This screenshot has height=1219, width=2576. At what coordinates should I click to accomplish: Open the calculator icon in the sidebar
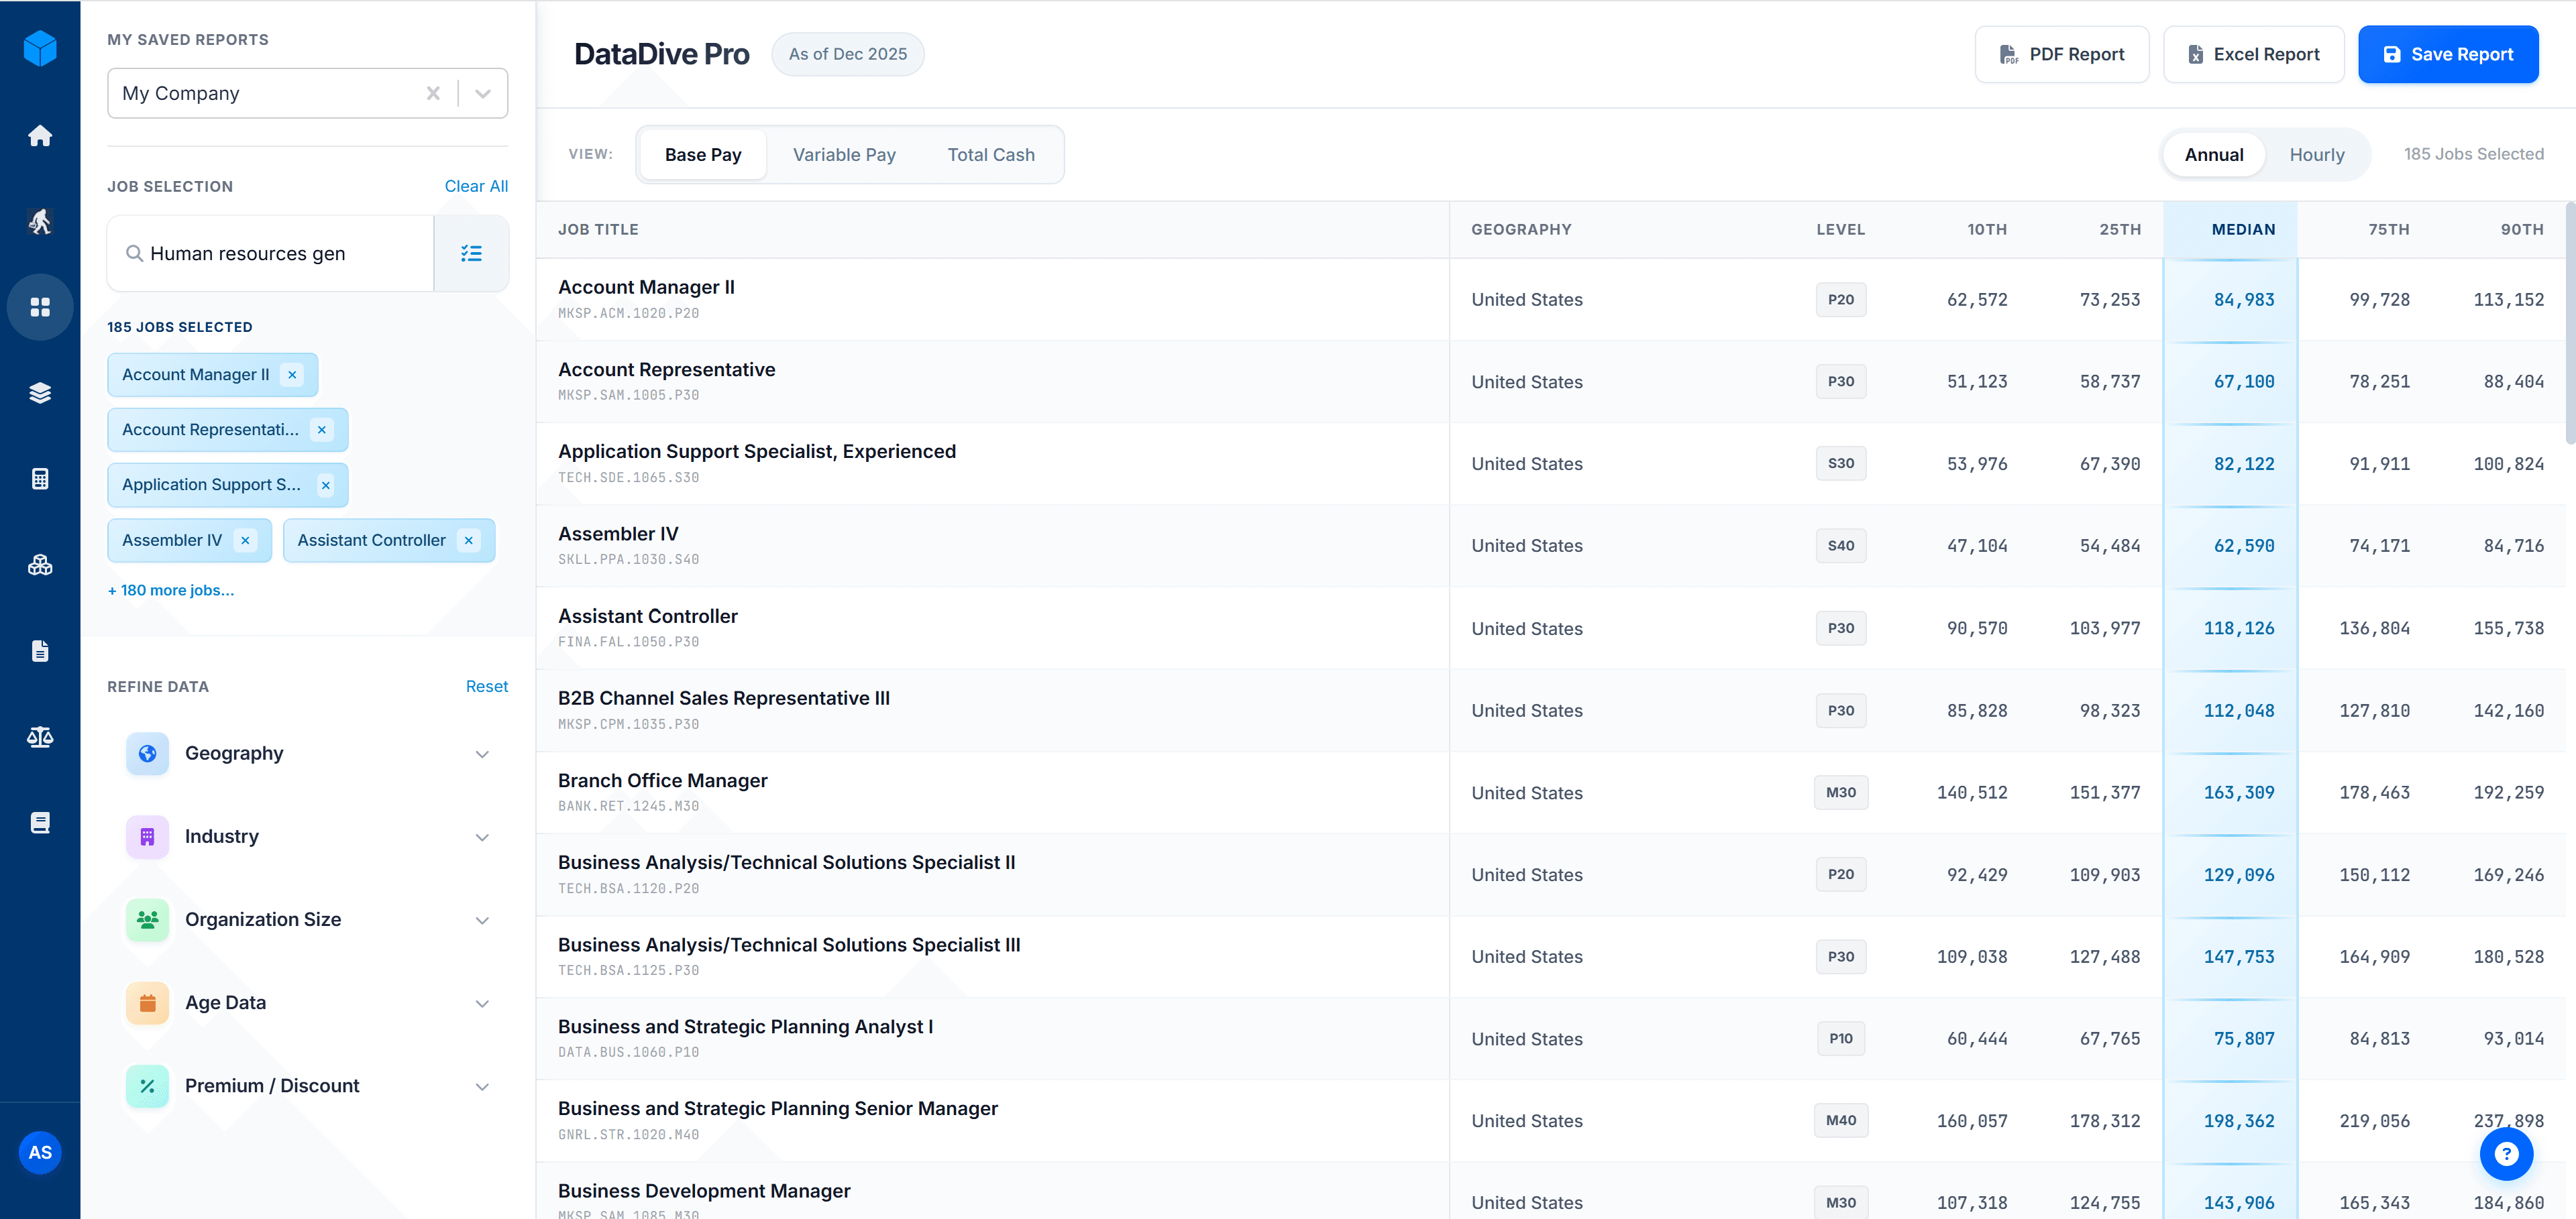pyautogui.click(x=40, y=477)
